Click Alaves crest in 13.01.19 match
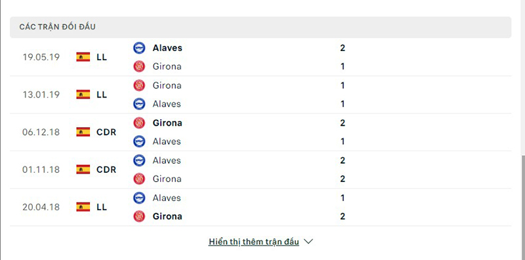The height and width of the screenshot is (260, 525). tap(139, 104)
